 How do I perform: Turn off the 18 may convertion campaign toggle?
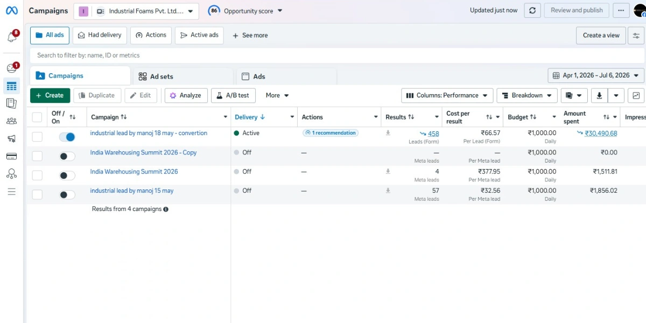pyautogui.click(x=67, y=137)
